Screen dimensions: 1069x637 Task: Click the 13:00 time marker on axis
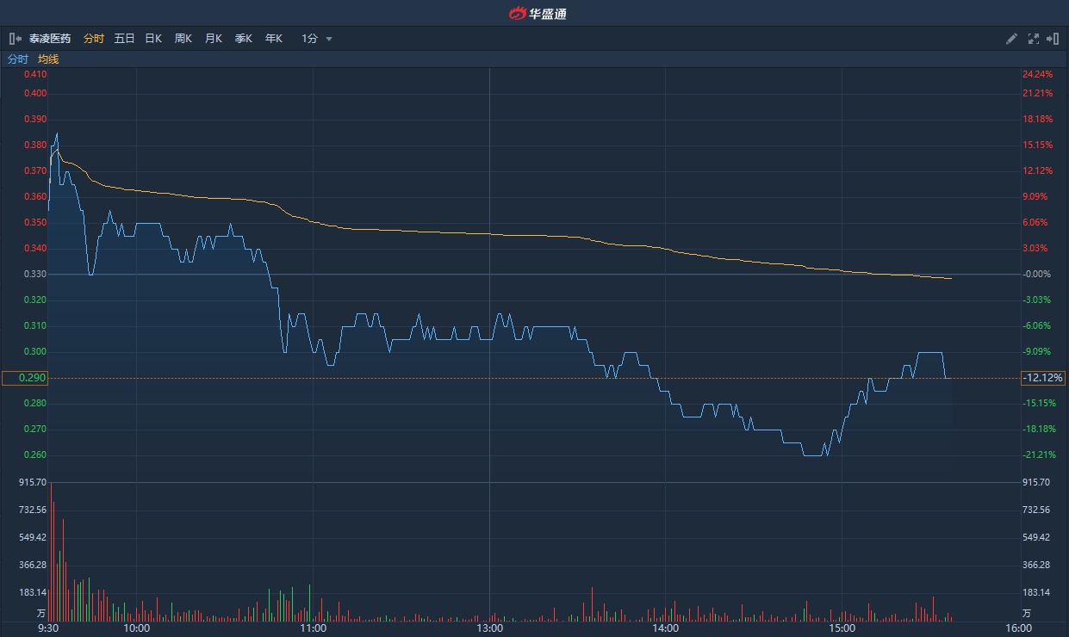pyautogui.click(x=489, y=628)
